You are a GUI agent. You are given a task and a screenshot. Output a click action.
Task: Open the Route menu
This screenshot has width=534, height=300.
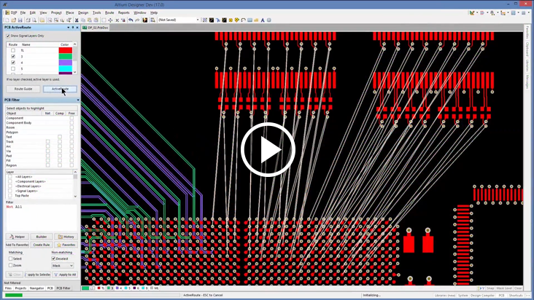[109, 12]
